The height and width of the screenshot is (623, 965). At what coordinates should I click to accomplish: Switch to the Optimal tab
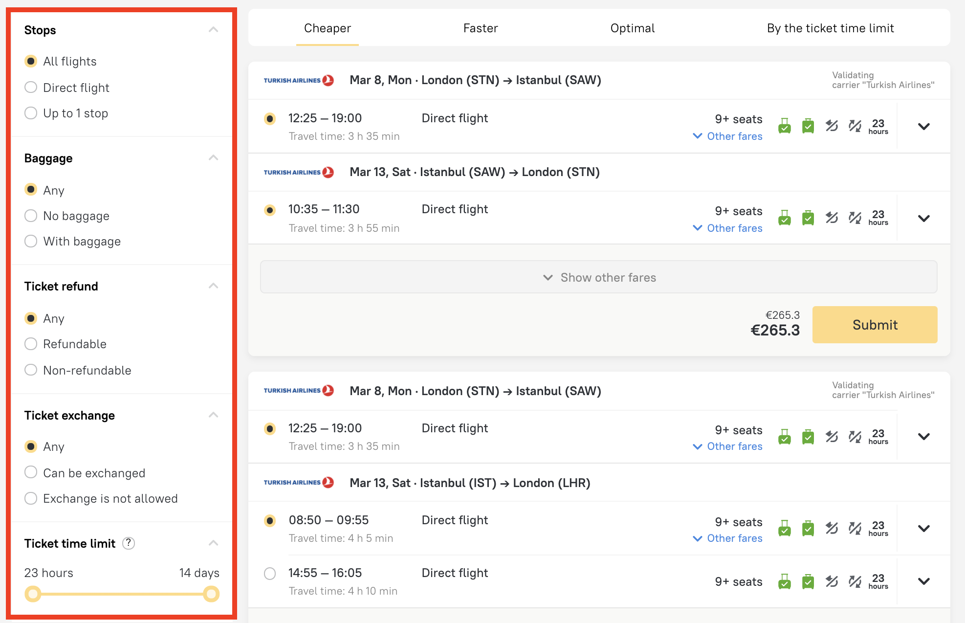point(633,28)
